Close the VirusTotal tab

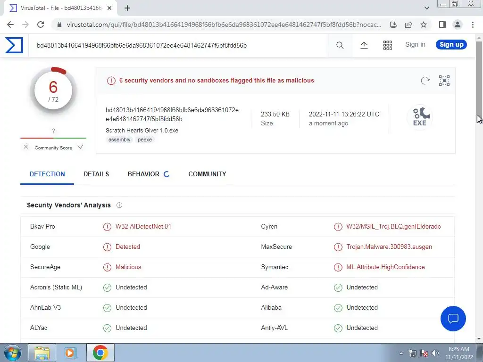coord(109,8)
